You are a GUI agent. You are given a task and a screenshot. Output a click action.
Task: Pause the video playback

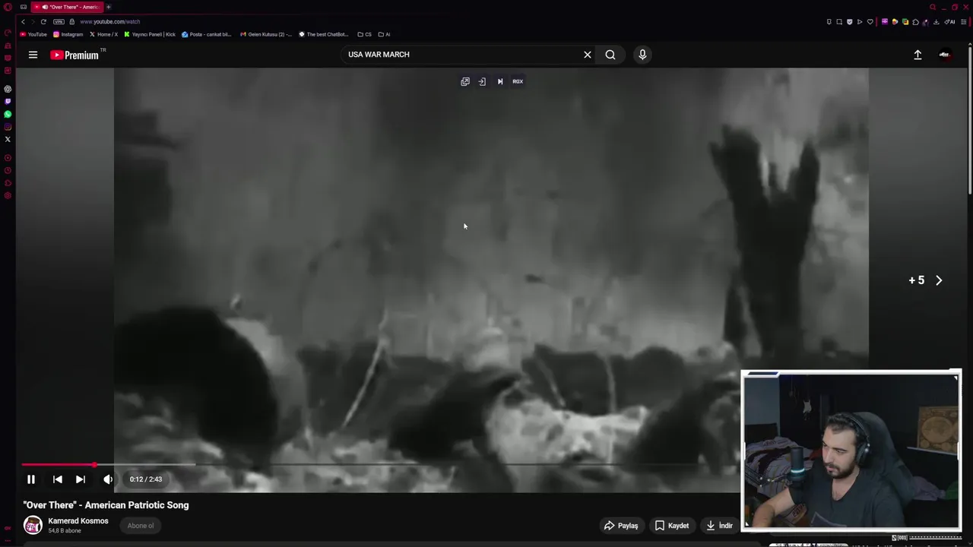tap(31, 479)
